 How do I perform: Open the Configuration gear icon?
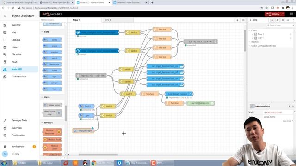coord(5,135)
